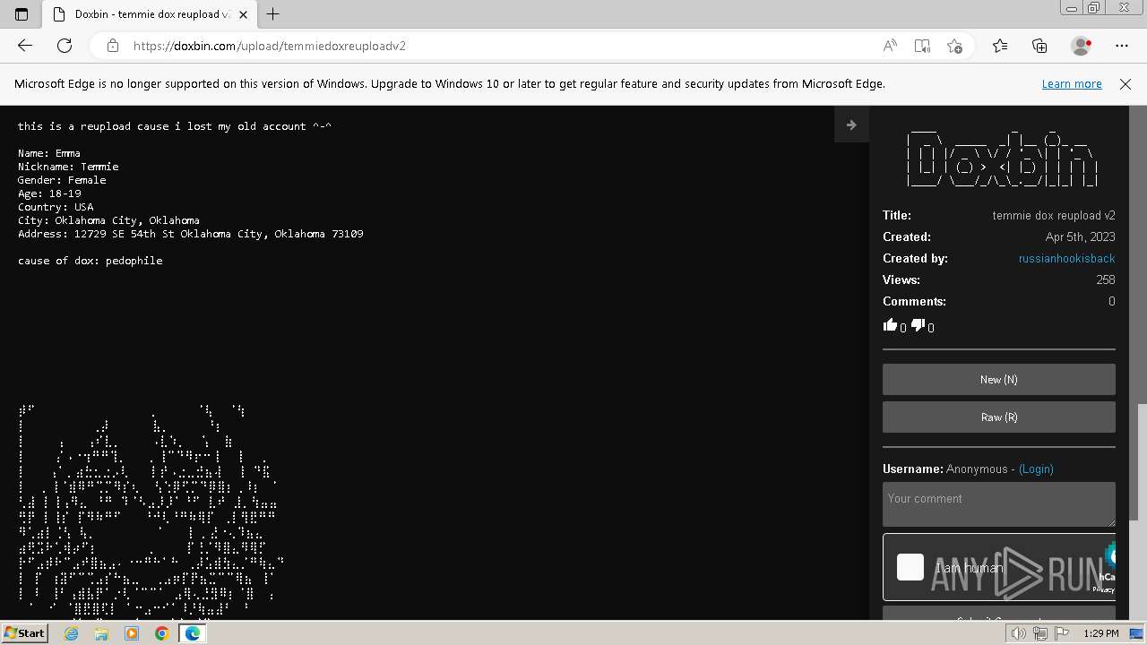Open the Windows Start menu
This screenshot has height=645, width=1147.
coord(25,632)
